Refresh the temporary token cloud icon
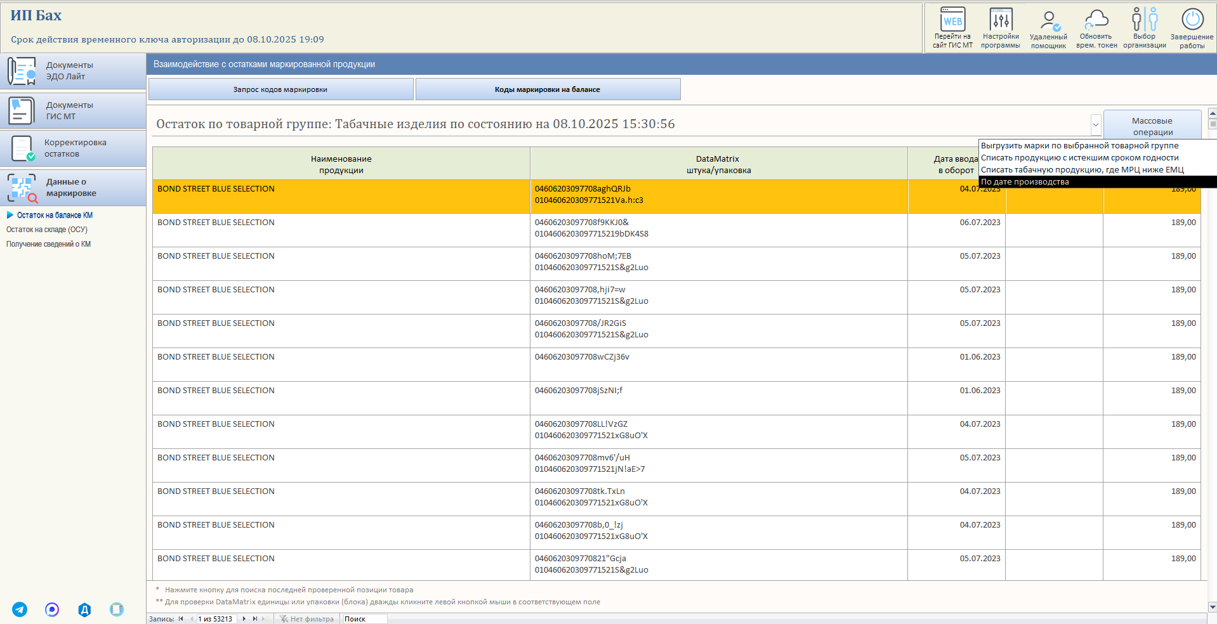1217x624 pixels. pos(1096,20)
